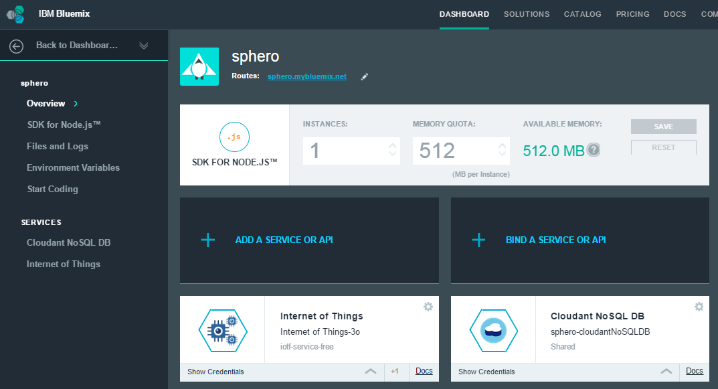This screenshot has height=389, width=718.
Task: Click ADD A SERVICE OR API
Action: pos(284,240)
